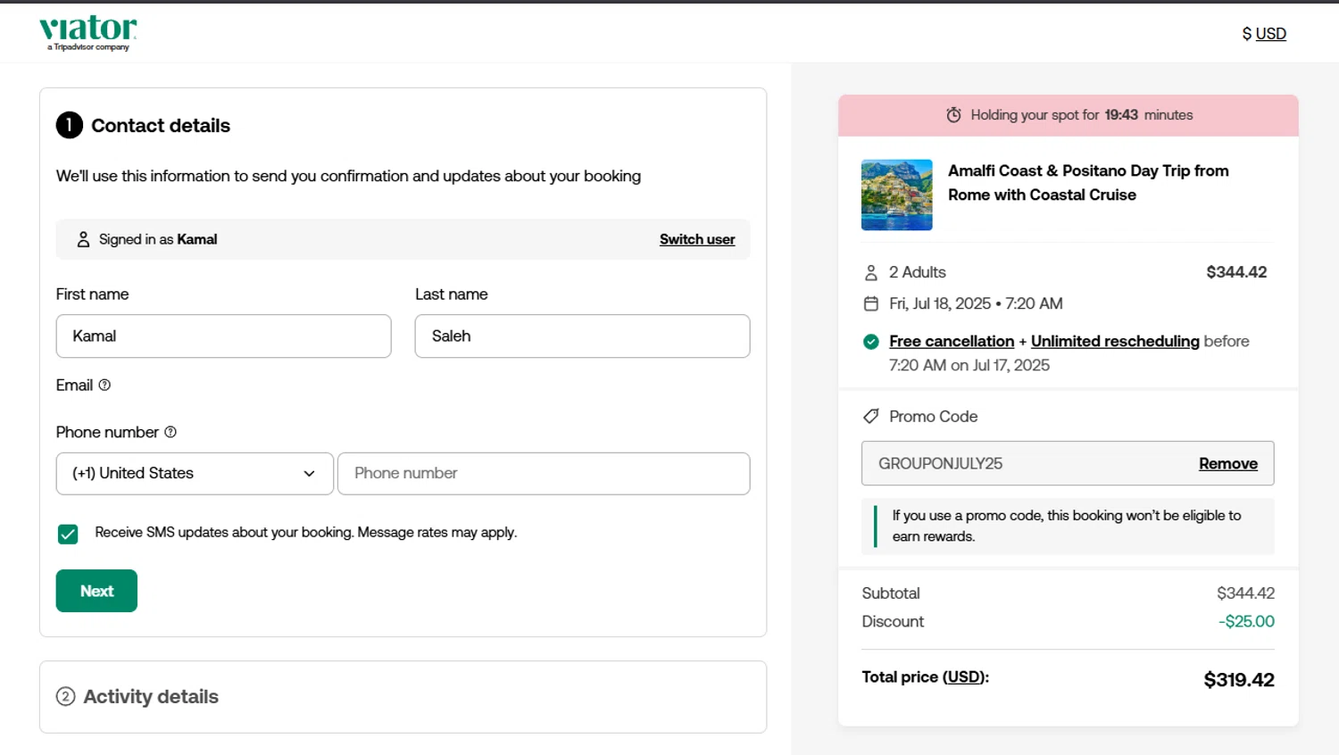Click the calendar icon next to date
This screenshot has width=1339, height=755.
(x=871, y=303)
